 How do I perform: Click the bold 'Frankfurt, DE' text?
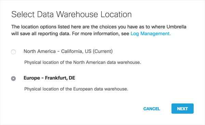(x=60, y=78)
